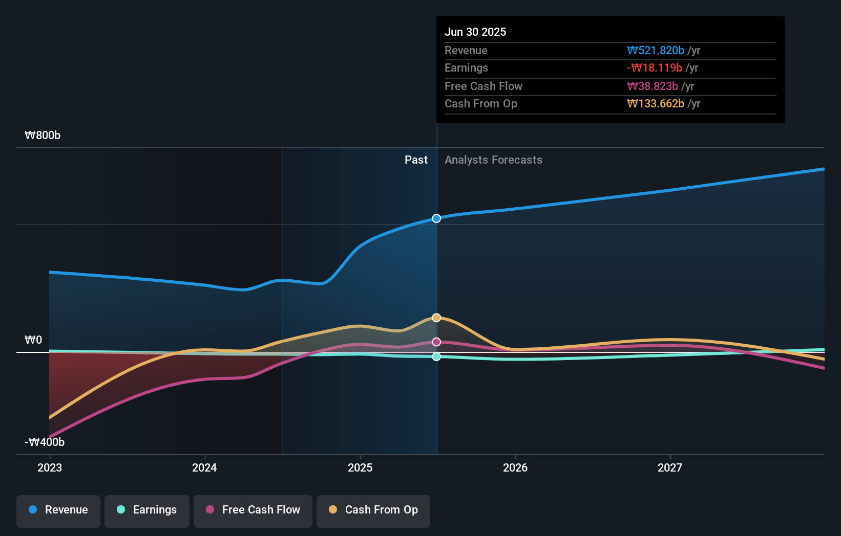Select the pink Free Cash Flow chart marker
This screenshot has width=841, height=536.
[x=436, y=341]
